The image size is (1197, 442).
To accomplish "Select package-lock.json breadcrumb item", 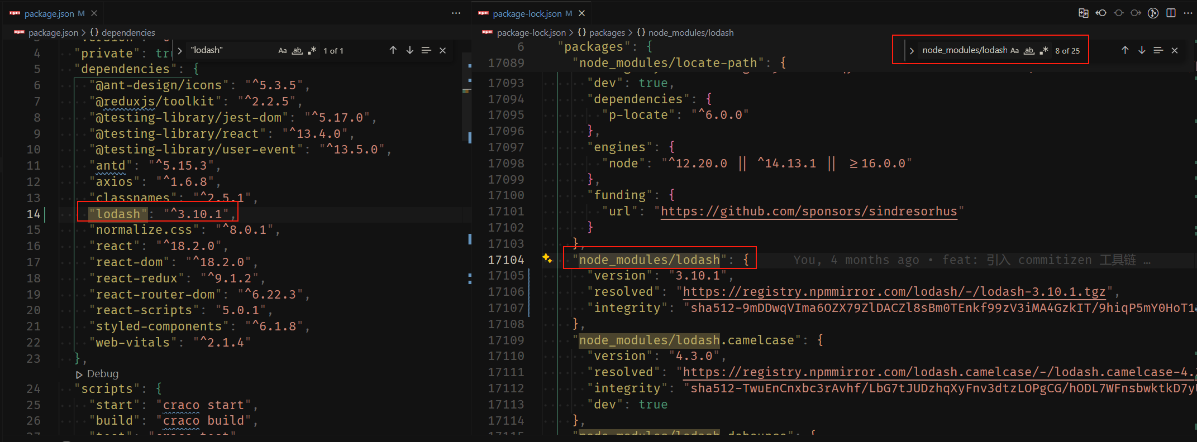I will [531, 32].
